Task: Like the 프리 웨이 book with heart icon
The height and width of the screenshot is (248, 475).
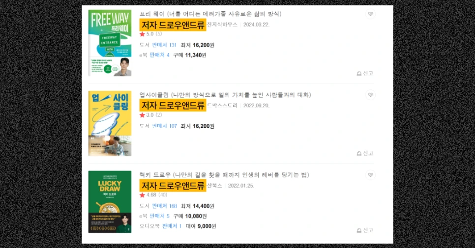Action: [x=370, y=14]
